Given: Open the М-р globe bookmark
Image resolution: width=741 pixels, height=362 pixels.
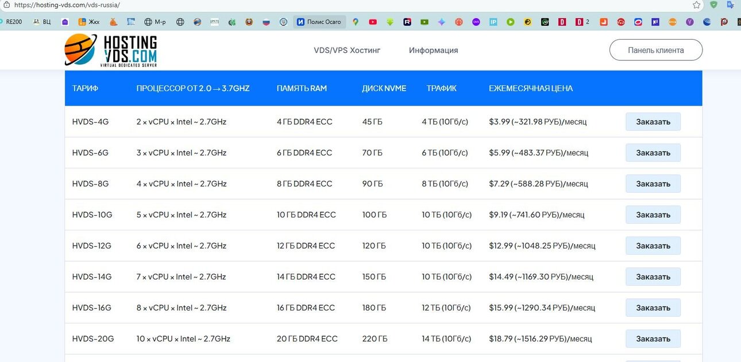Looking at the screenshot, I should 155,22.
